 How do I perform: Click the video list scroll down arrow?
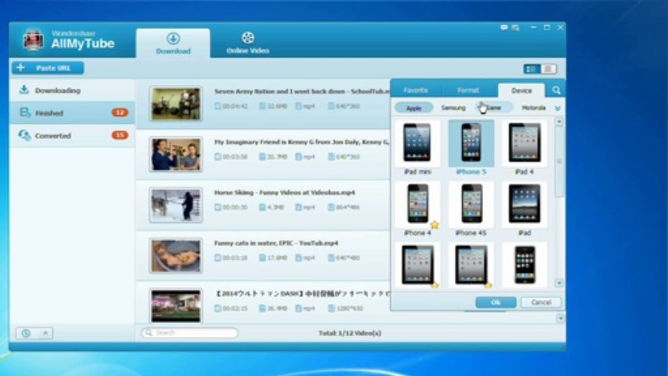[561, 318]
